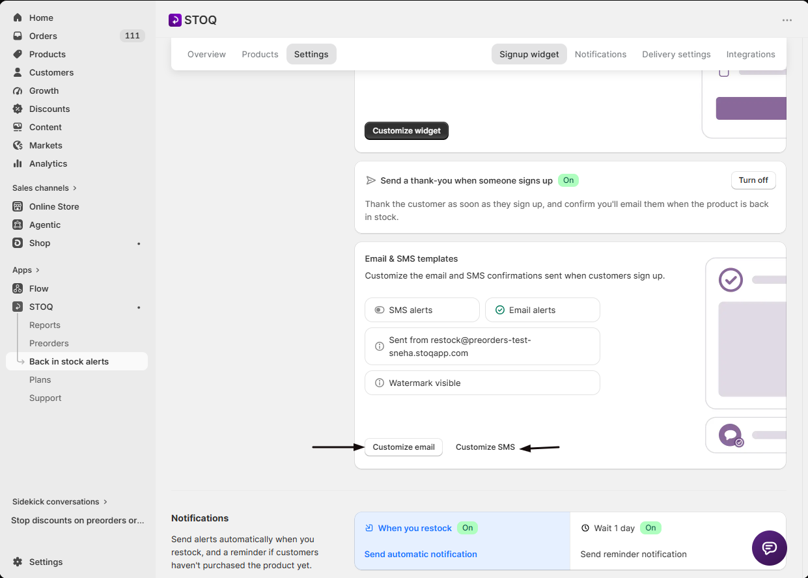Click the Home icon in sidebar
The height and width of the screenshot is (578, 808).
(x=18, y=18)
